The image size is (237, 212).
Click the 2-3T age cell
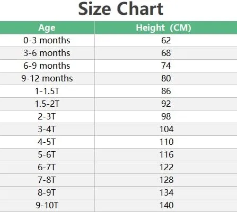tap(47, 116)
